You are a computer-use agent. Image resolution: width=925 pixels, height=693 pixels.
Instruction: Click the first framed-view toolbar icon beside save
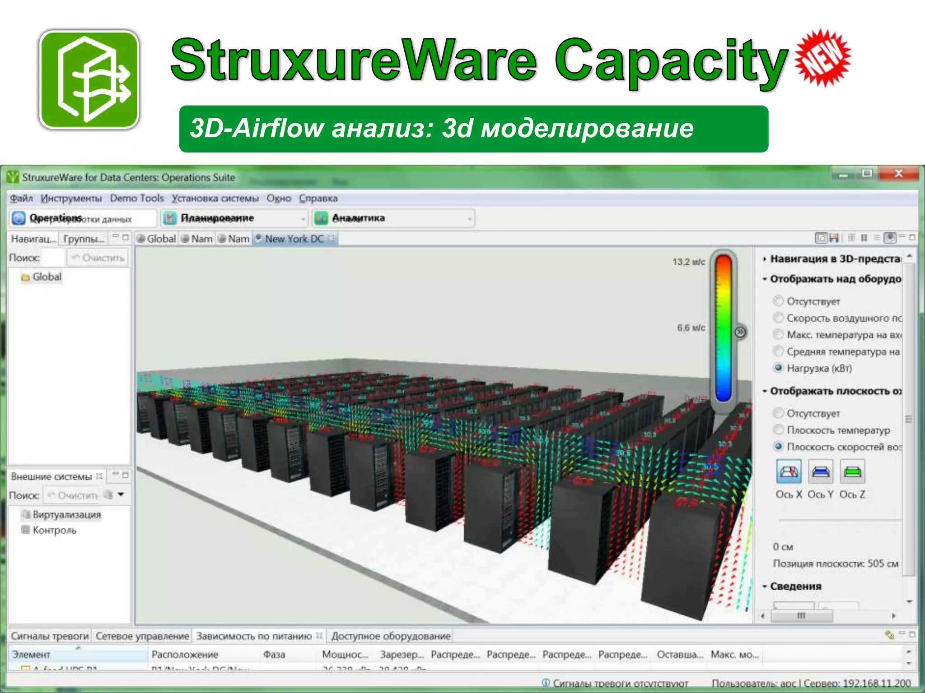(x=821, y=238)
